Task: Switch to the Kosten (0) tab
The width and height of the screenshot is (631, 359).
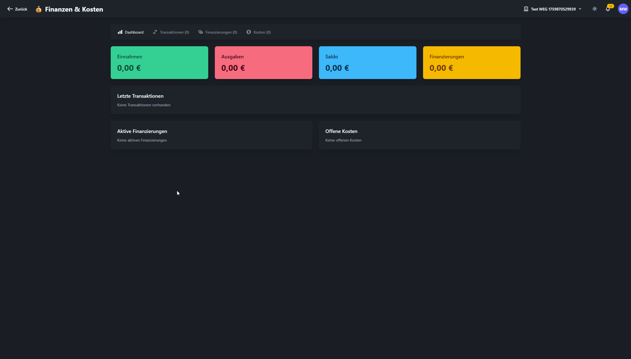Action: coord(262,32)
